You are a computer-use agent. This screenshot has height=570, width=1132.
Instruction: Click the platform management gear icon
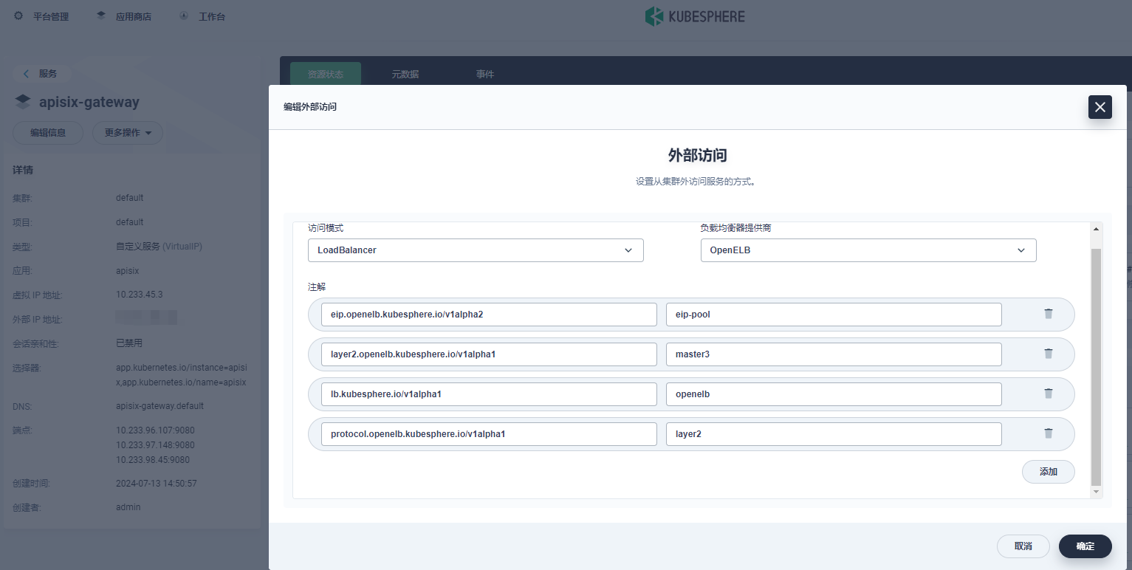point(18,16)
